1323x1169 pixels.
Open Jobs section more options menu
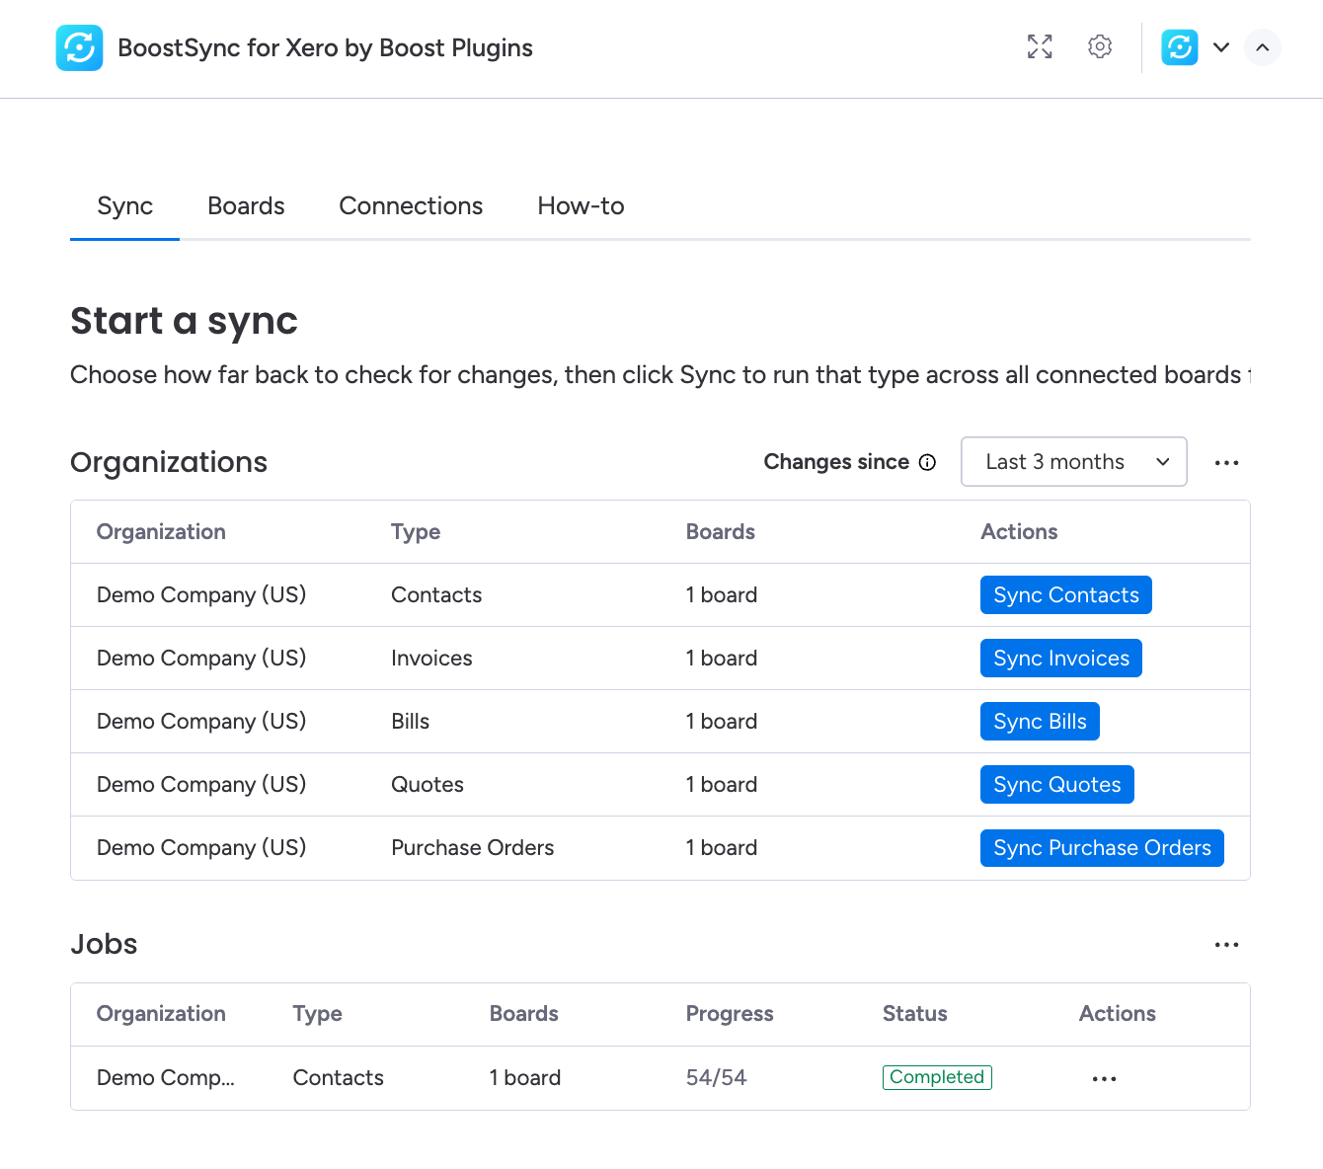(x=1227, y=945)
